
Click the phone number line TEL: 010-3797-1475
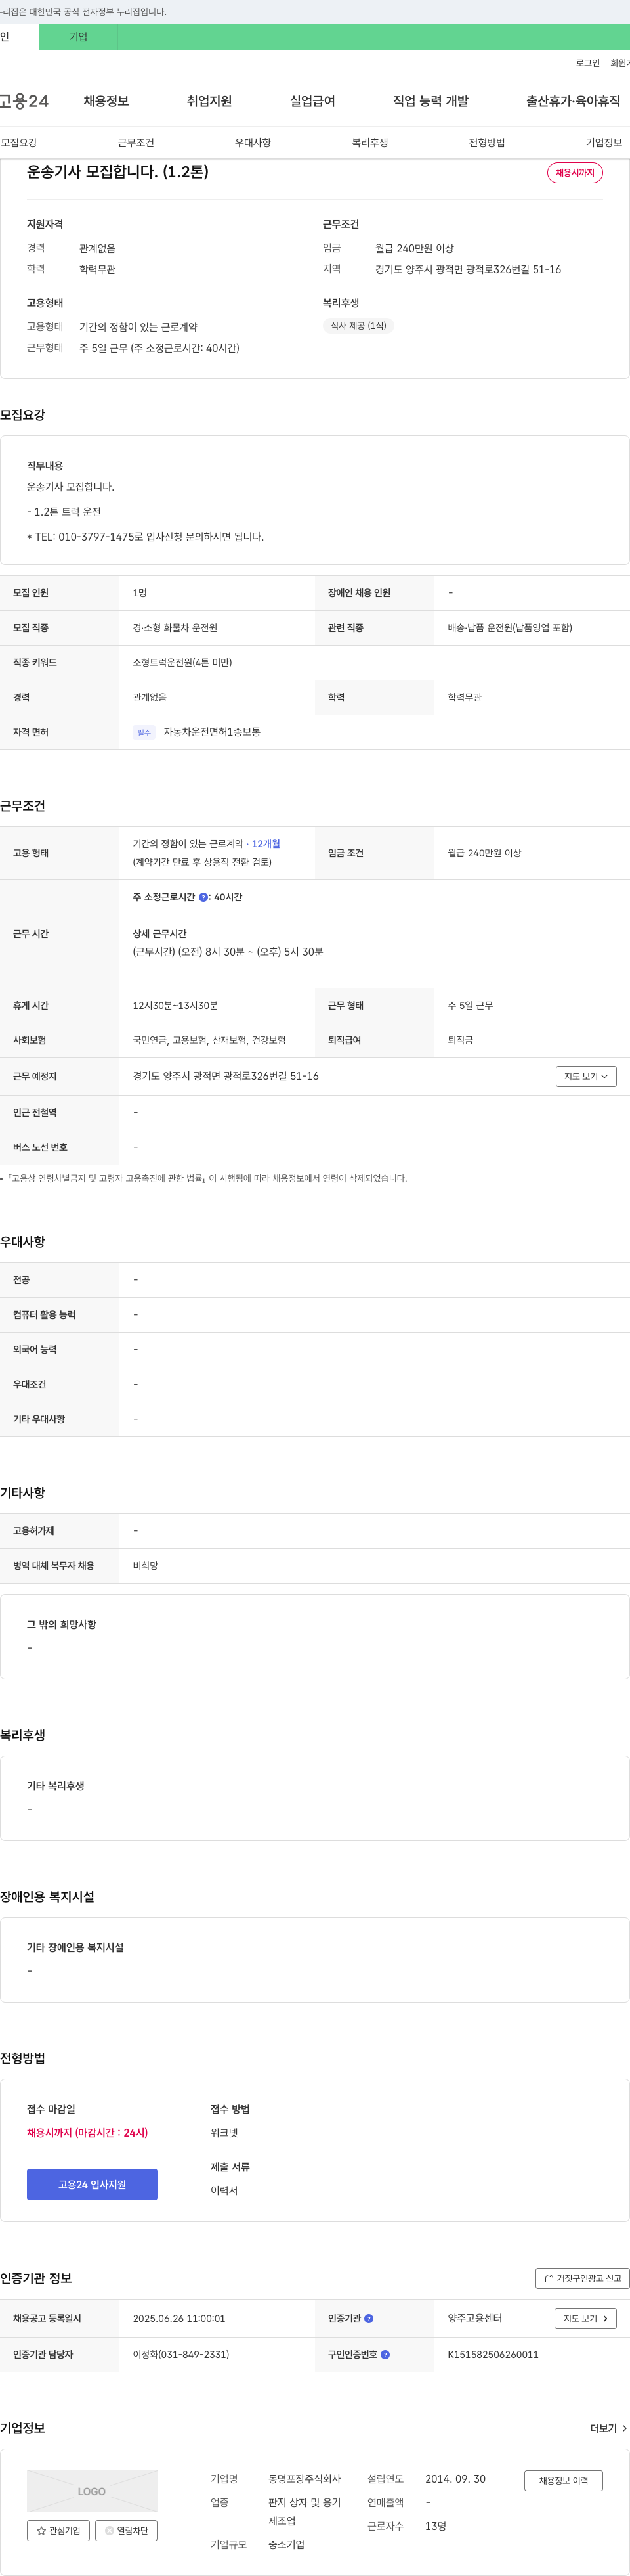[x=146, y=537]
